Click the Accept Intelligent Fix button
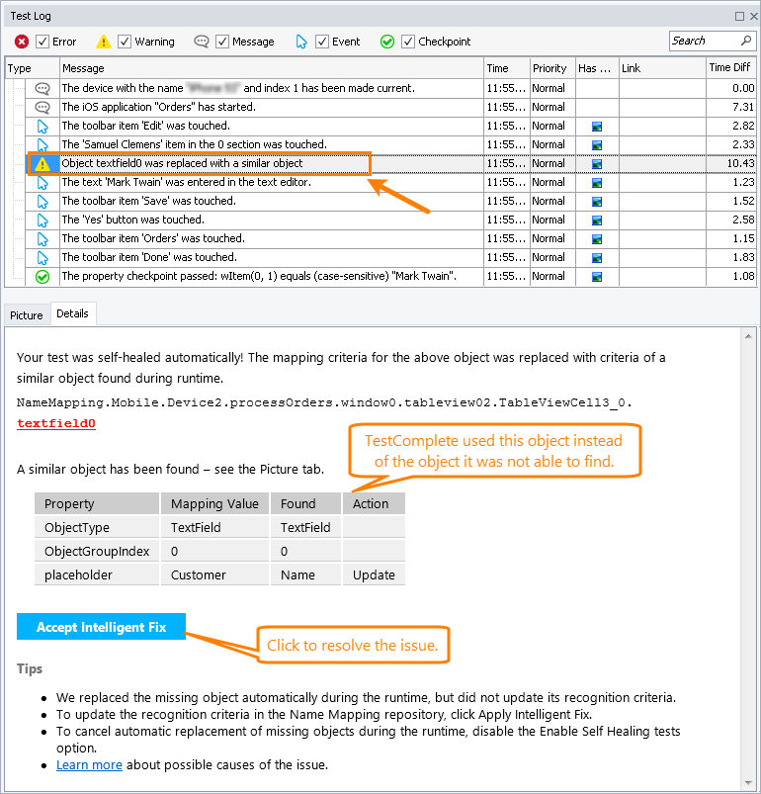 (x=101, y=627)
